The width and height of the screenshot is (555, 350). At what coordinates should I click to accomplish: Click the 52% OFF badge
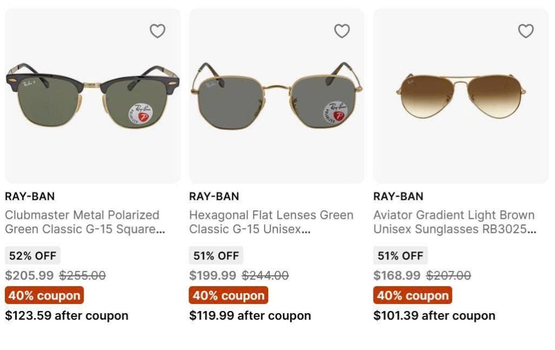(33, 256)
